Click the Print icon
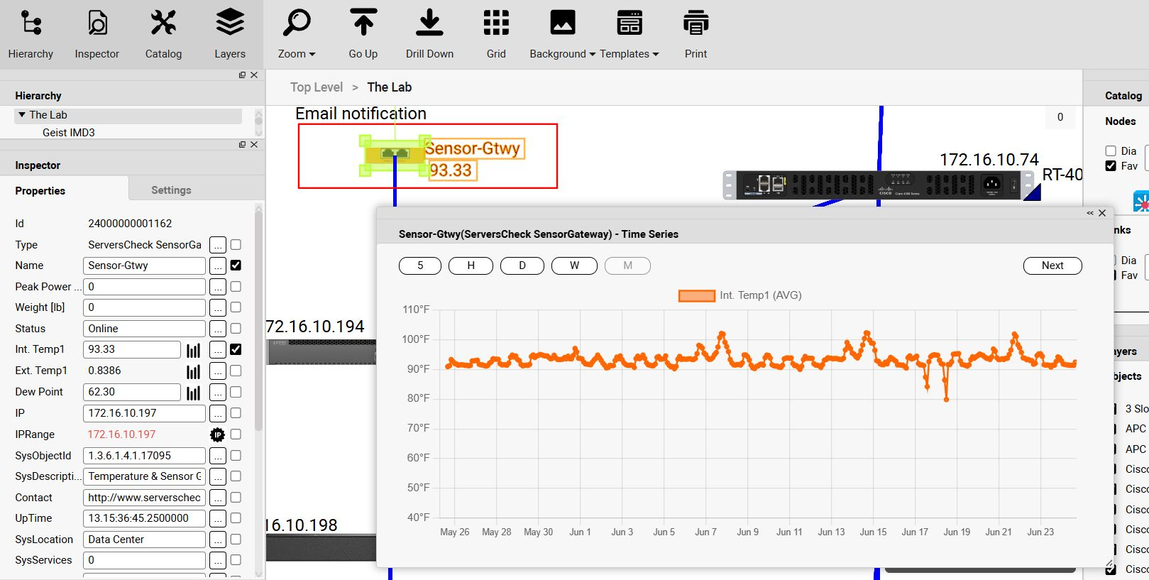1149x580 pixels. point(696,23)
